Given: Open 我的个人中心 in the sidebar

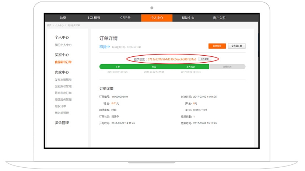Looking at the screenshot, I should point(63,45).
